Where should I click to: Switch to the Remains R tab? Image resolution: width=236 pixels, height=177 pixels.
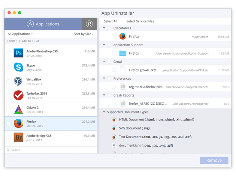coord(90,24)
